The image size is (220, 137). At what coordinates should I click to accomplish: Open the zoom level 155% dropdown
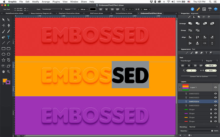pos(20,136)
